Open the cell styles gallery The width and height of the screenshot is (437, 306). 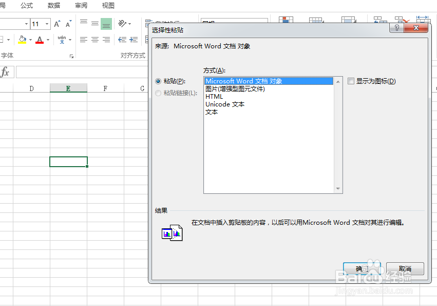coord(349,20)
